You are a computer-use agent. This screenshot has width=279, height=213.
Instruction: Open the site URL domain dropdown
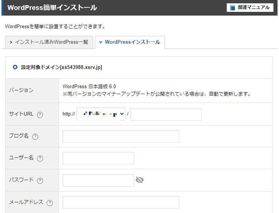tap(101, 114)
